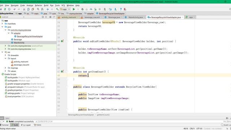Screen dimensions: 231x130
Task: Click the Make Project hammer icon
Action: 57,9
